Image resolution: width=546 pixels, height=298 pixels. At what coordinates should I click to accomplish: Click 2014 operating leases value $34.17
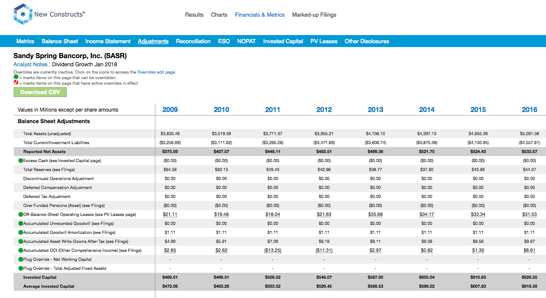coord(427,215)
